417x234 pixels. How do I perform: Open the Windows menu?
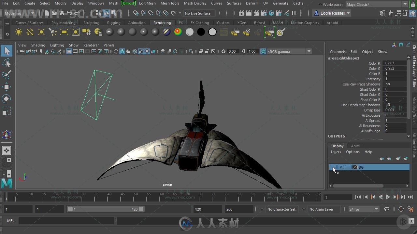click(96, 3)
